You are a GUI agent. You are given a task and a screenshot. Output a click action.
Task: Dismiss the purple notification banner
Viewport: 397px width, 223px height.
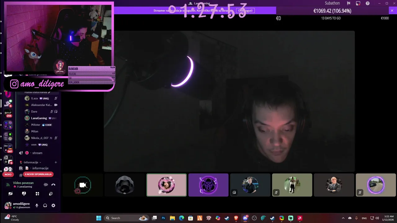[x=392, y=11]
